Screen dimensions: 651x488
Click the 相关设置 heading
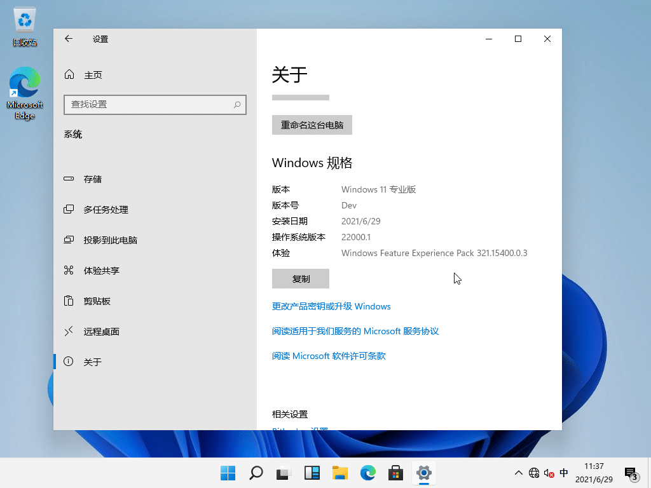pos(290,414)
